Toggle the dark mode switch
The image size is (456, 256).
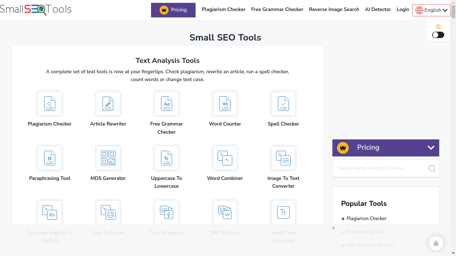(x=438, y=34)
